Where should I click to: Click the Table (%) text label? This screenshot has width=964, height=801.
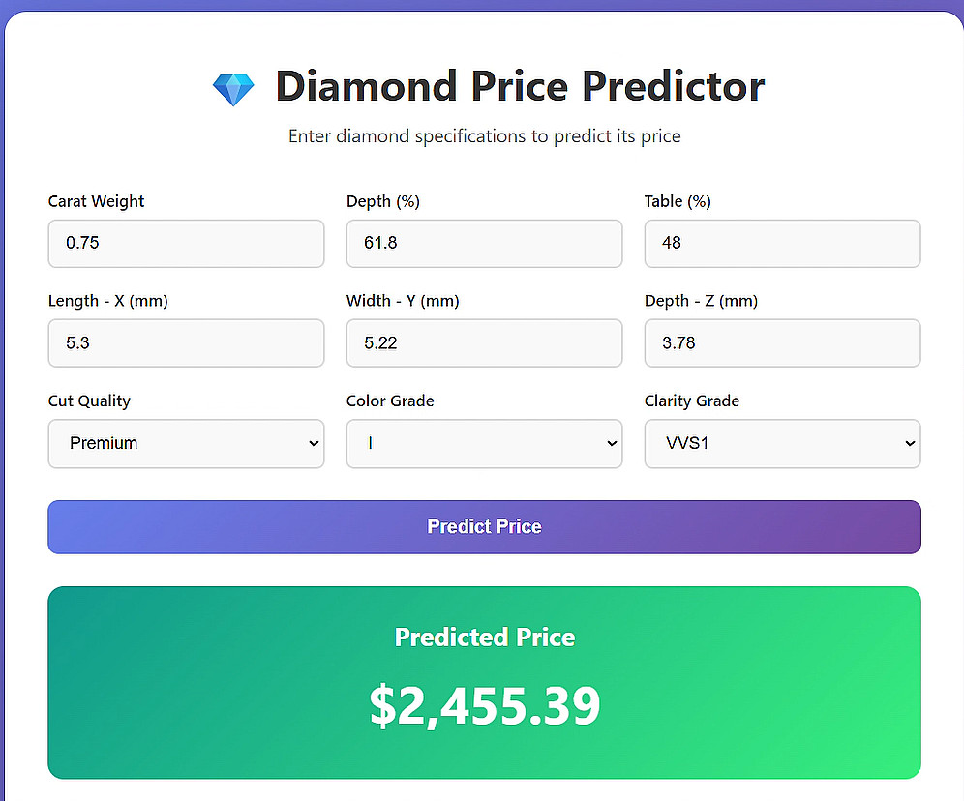678,201
